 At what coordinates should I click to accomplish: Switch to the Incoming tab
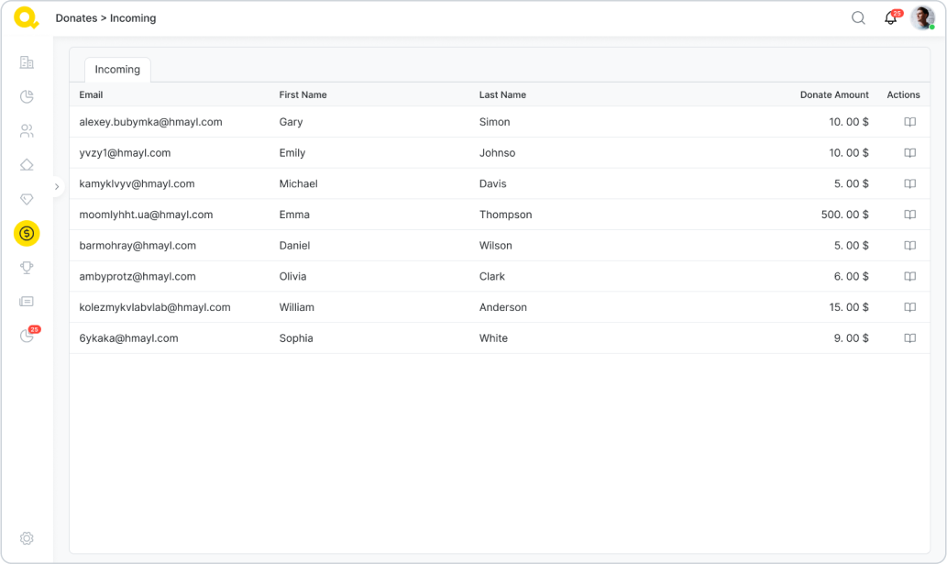[117, 70]
